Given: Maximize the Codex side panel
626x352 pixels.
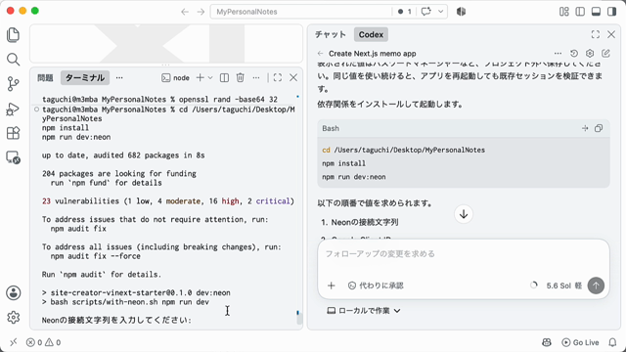Looking at the screenshot, I should pyautogui.click(x=596, y=34).
